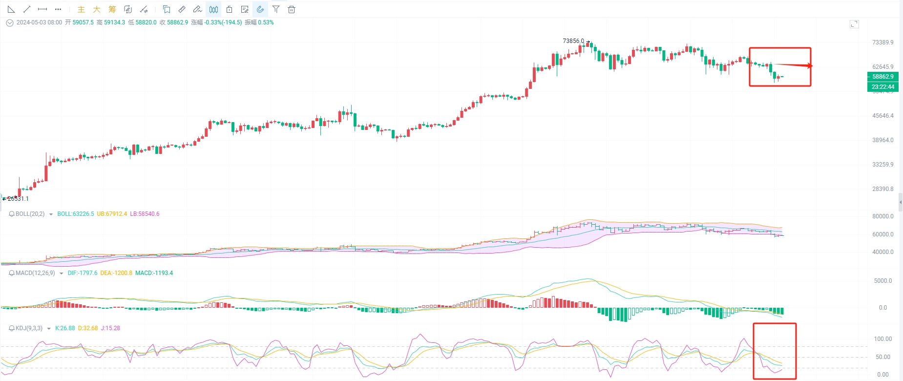The image size is (903, 381).
Task: Open more drawing tools (three dots)
Action: pos(58,9)
